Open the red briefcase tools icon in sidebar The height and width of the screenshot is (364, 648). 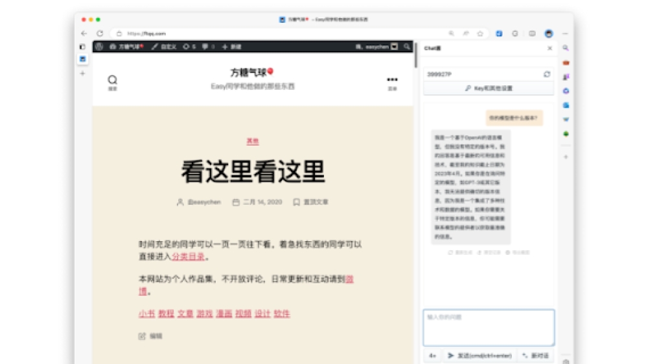pyautogui.click(x=566, y=63)
